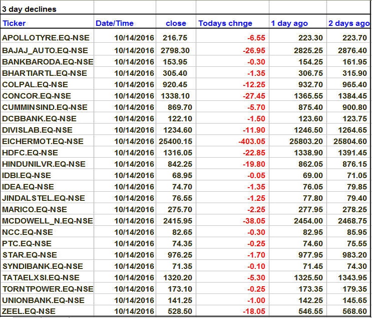Select the CONCOR.EQ-NSE ticker cell
Image resolution: width=372 pixels, height=318 pixels.
pos(36,96)
